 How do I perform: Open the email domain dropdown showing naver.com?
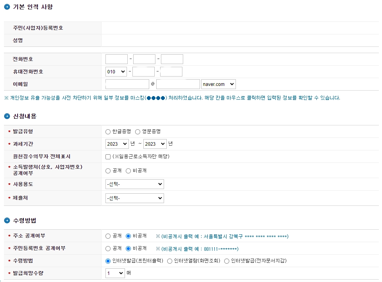tap(218, 84)
